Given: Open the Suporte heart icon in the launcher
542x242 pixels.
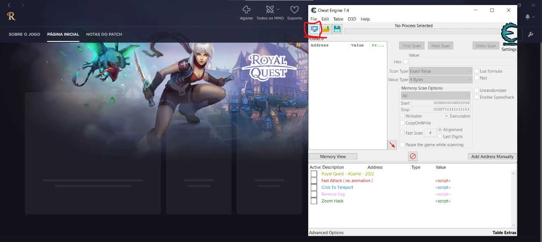Looking at the screenshot, I should click(295, 12).
